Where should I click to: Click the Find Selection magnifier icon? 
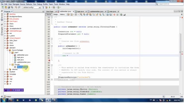(x=81, y=15)
